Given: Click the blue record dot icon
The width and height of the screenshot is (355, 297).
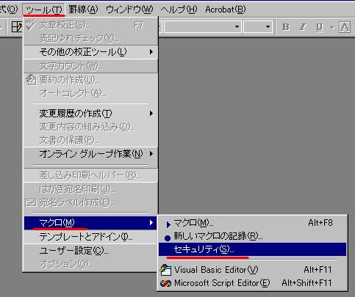Looking at the screenshot, I should (168, 238).
